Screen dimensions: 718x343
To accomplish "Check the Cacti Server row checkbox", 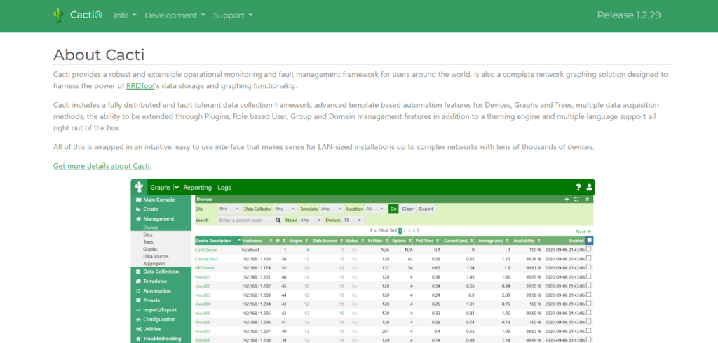I will coord(589,250).
